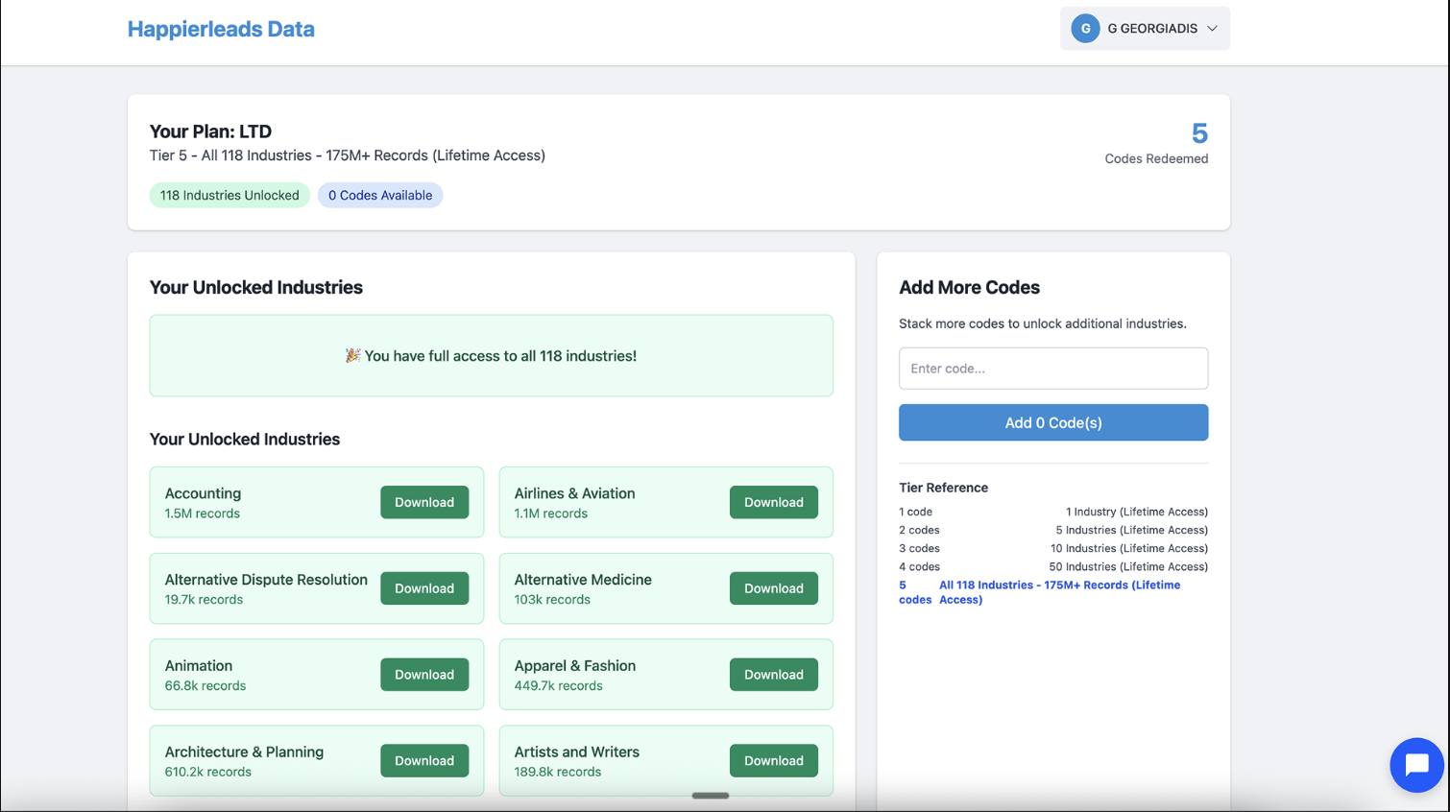Click the G user avatar circle
The width and height of the screenshot is (1450, 812).
tap(1085, 29)
